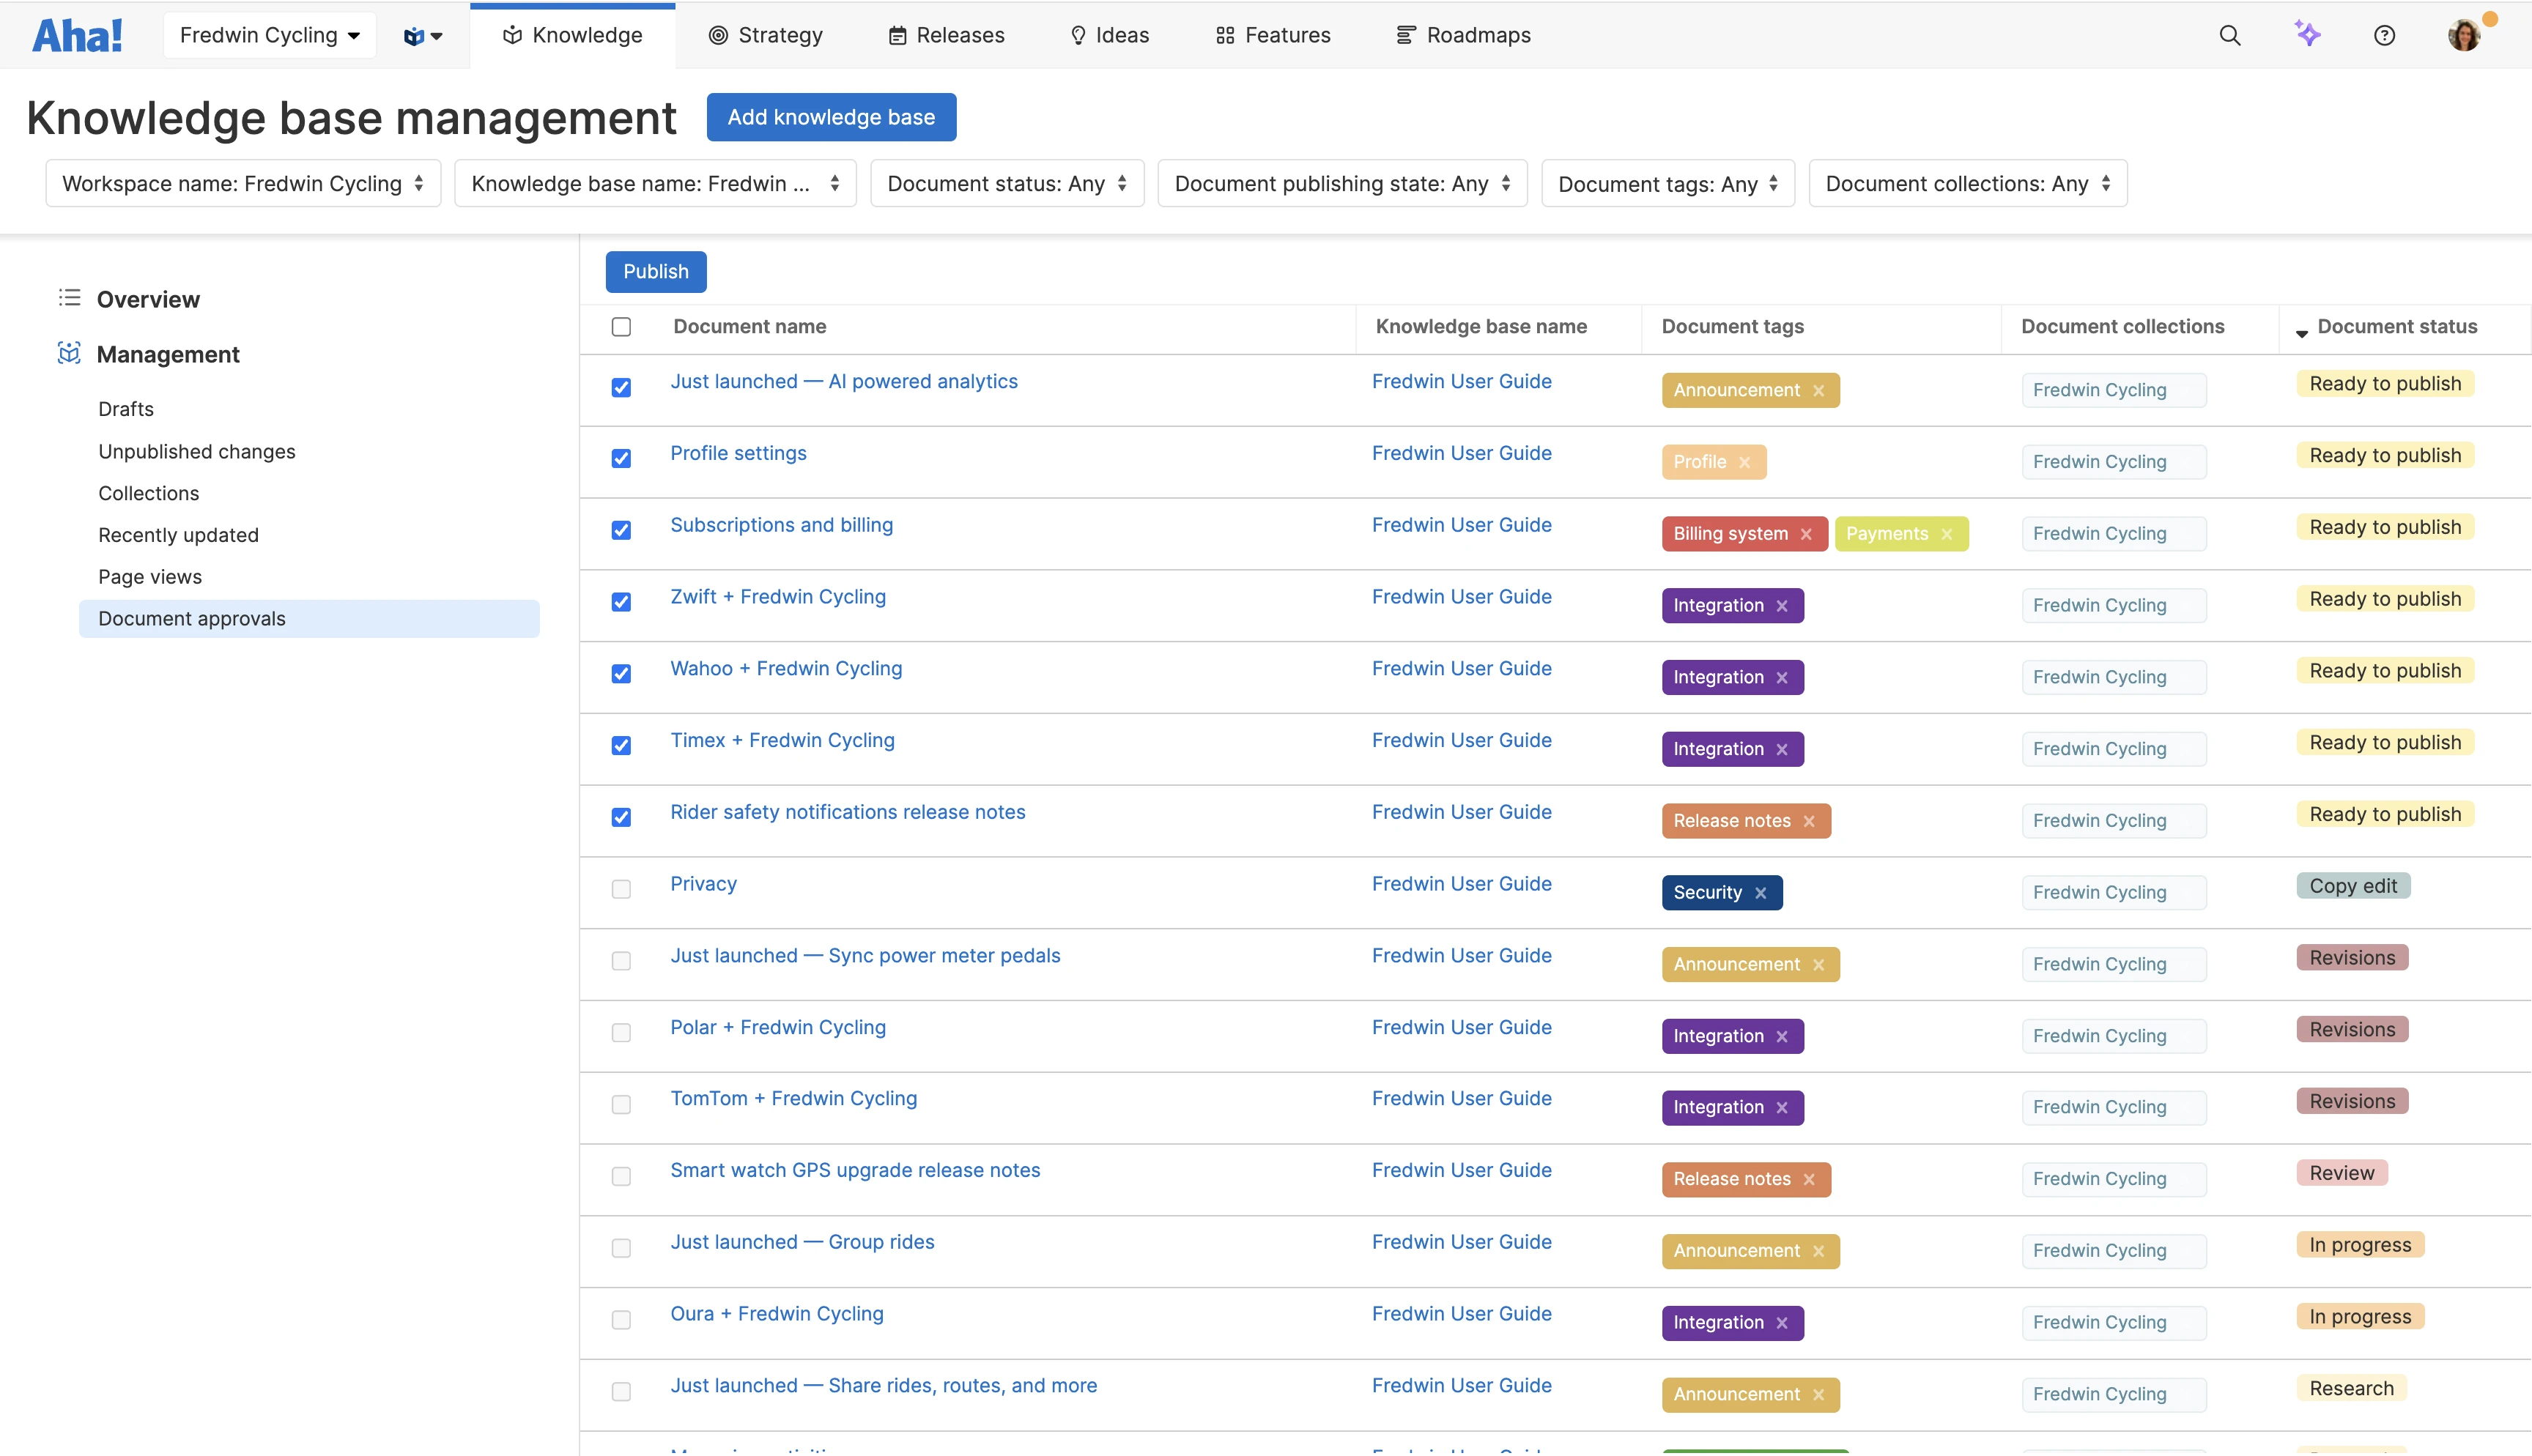The height and width of the screenshot is (1456, 2532).
Task: Open the search magnifier icon
Action: 2229,35
